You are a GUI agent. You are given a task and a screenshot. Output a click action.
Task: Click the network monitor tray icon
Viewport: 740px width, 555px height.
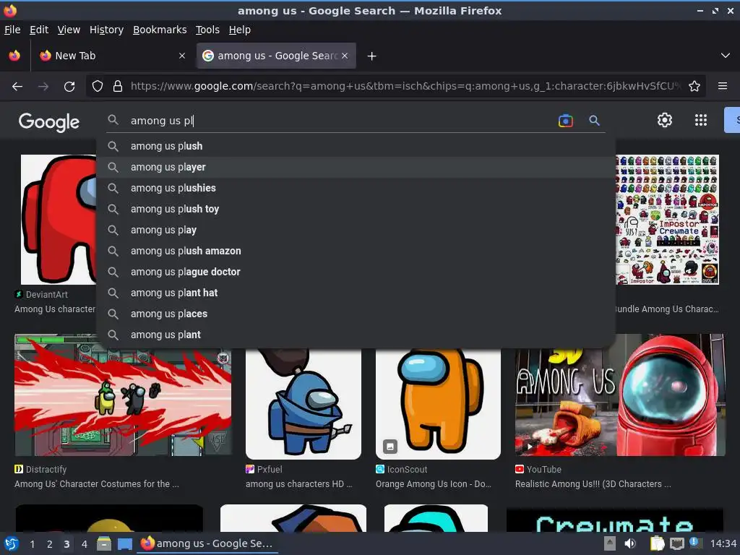pos(676,543)
